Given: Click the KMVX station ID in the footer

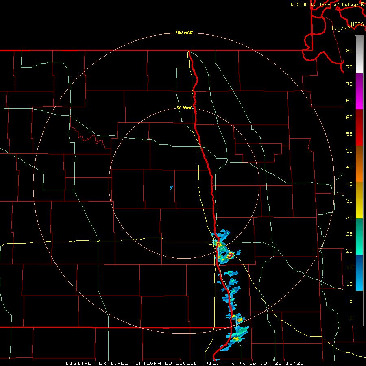Looking at the screenshot, I should (238, 363).
